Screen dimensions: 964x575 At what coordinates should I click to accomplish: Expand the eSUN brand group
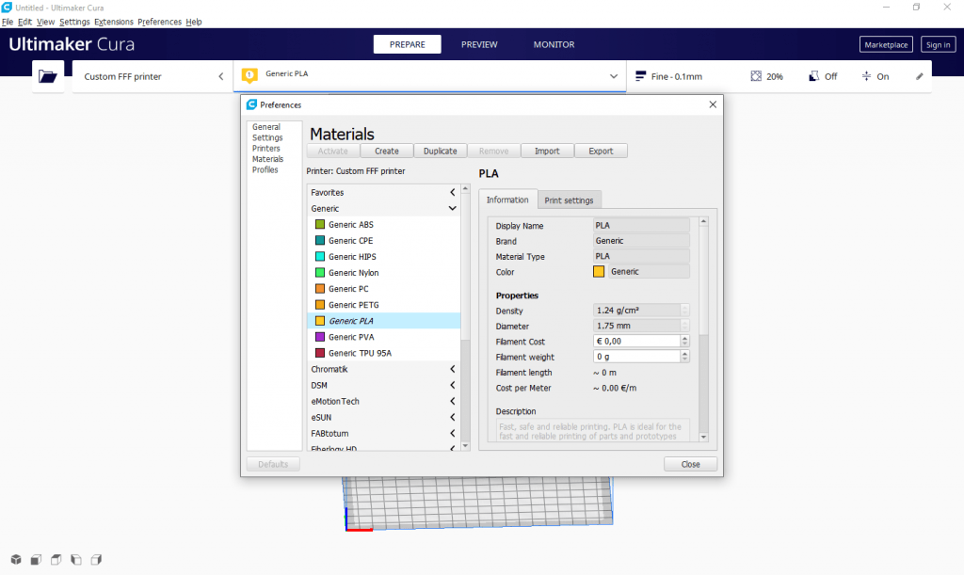(x=453, y=417)
